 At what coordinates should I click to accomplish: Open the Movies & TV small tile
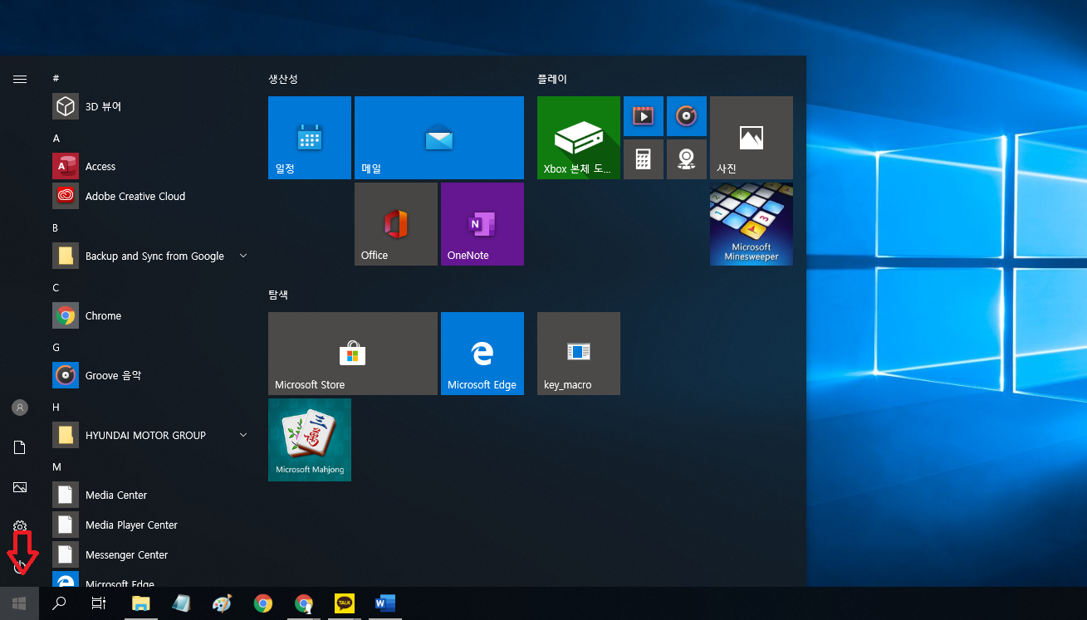644,116
